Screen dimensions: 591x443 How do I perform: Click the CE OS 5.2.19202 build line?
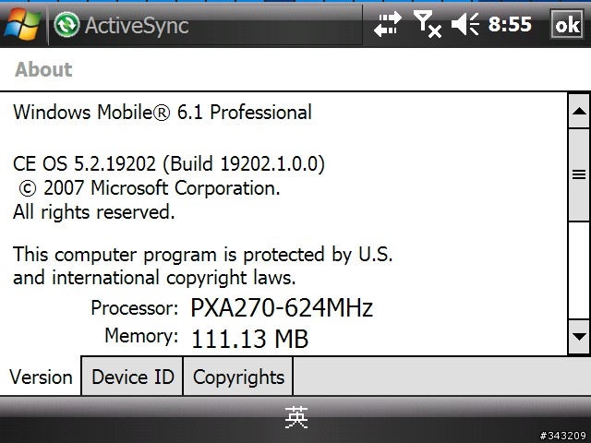[x=169, y=164]
